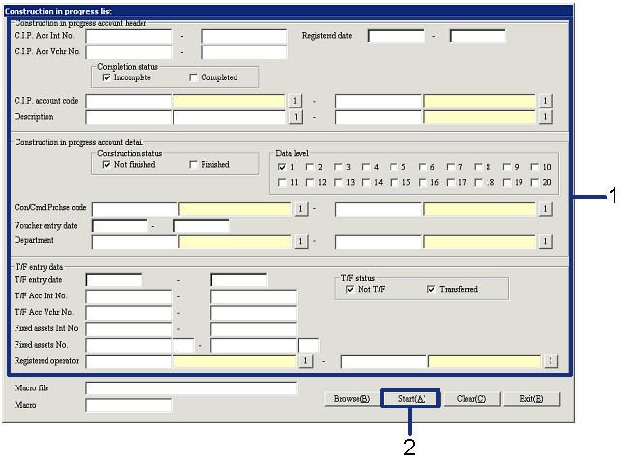Focus the first Fixed assets No. field
This screenshot has width=630, height=464.
129,345
